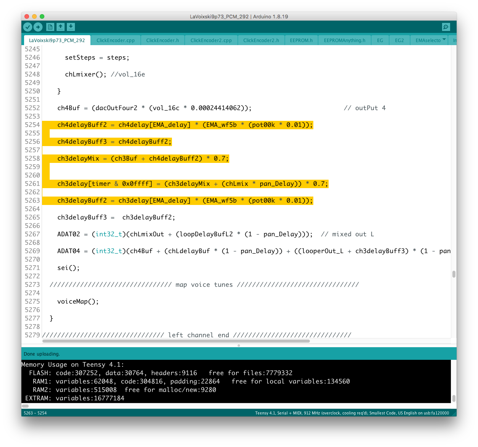Click the Open sketch up-arrow icon
The width and height of the screenshot is (478, 447).
(60, 27)
